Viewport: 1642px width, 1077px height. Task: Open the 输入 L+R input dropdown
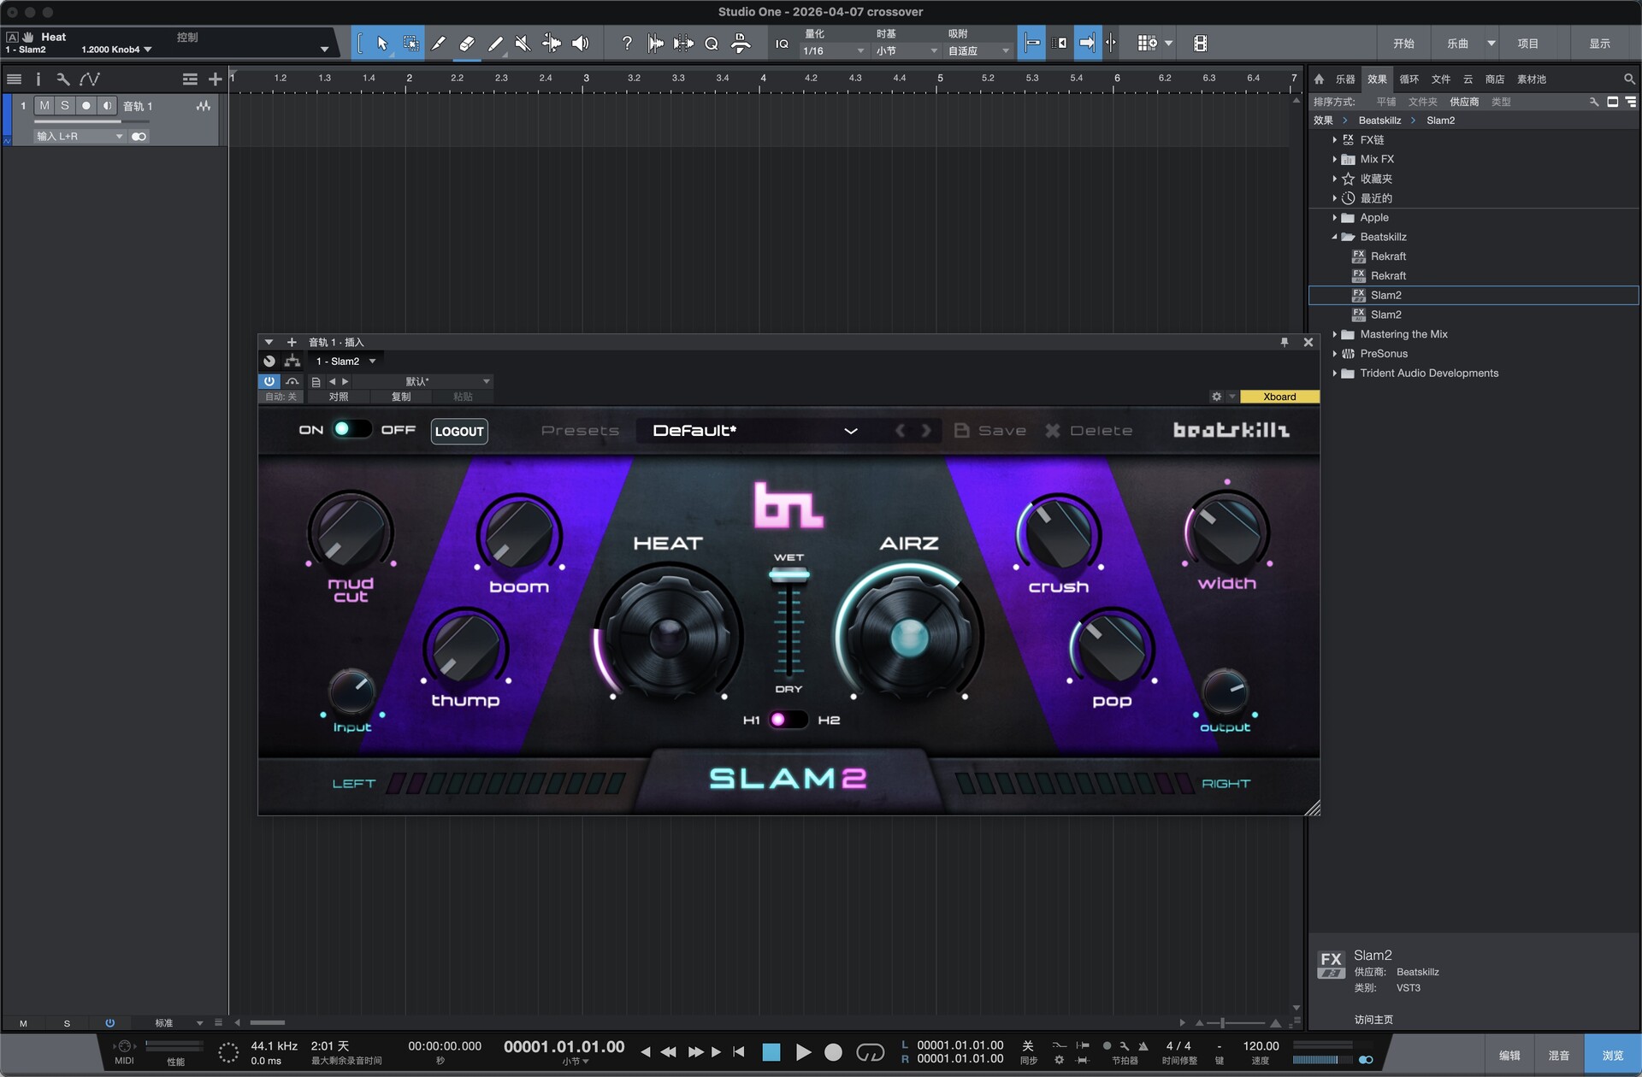[x=80, y=137]
